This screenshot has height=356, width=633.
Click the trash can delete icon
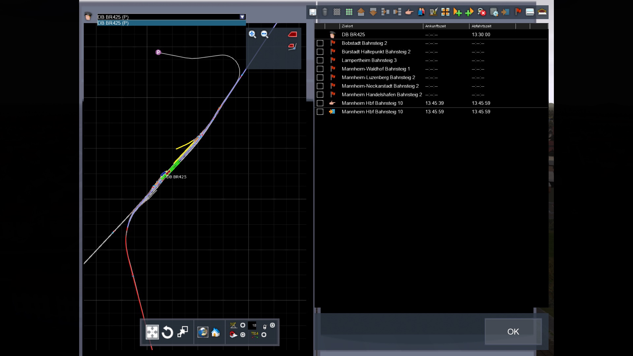(x=325, y=12)
